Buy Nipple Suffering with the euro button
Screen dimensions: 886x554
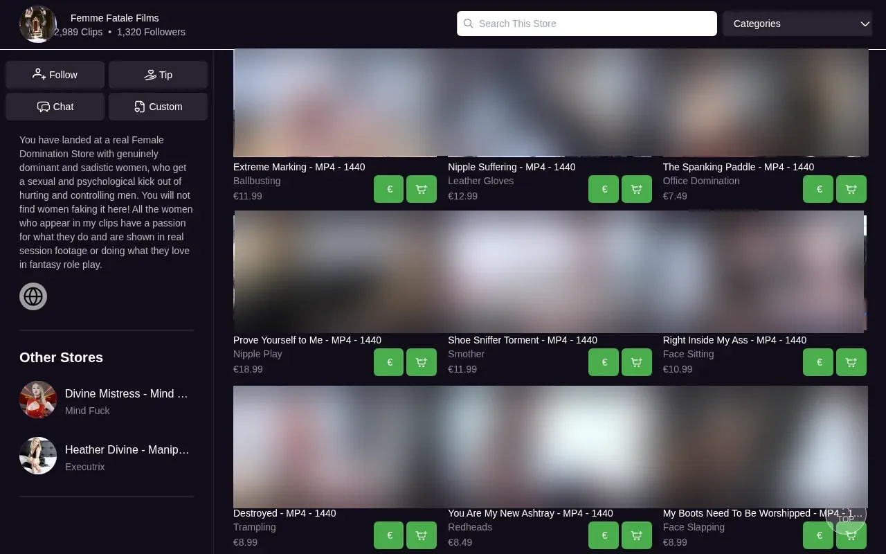(604, 189)
